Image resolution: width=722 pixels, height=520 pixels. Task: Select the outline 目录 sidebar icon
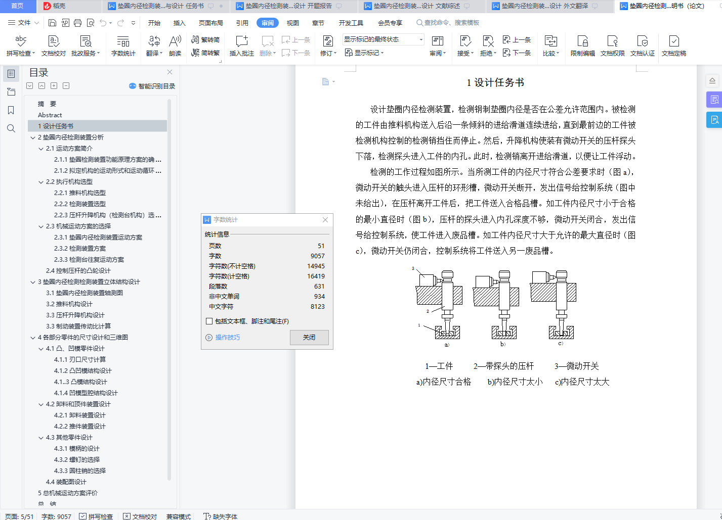pyautogui.click(x=11, y=74)
